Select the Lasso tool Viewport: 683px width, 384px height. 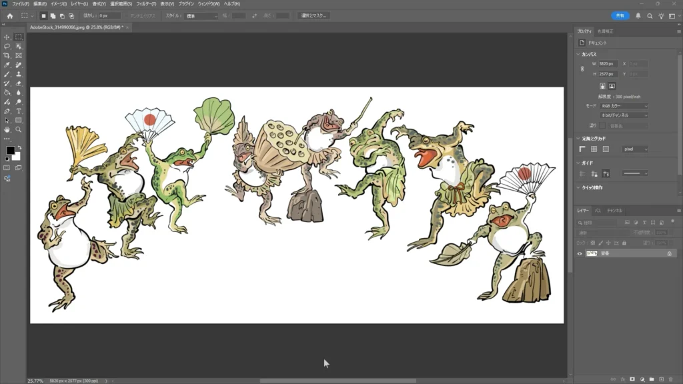click(x=7, y=46)
